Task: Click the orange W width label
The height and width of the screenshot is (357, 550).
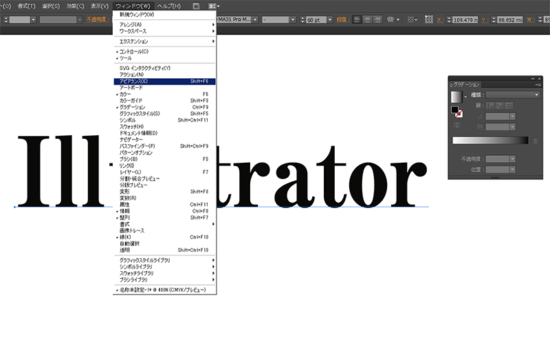Action: 529,20
